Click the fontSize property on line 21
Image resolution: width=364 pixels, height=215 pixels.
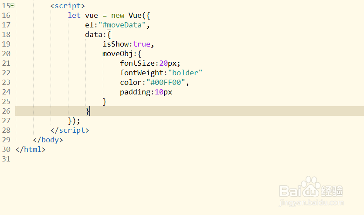137,63
